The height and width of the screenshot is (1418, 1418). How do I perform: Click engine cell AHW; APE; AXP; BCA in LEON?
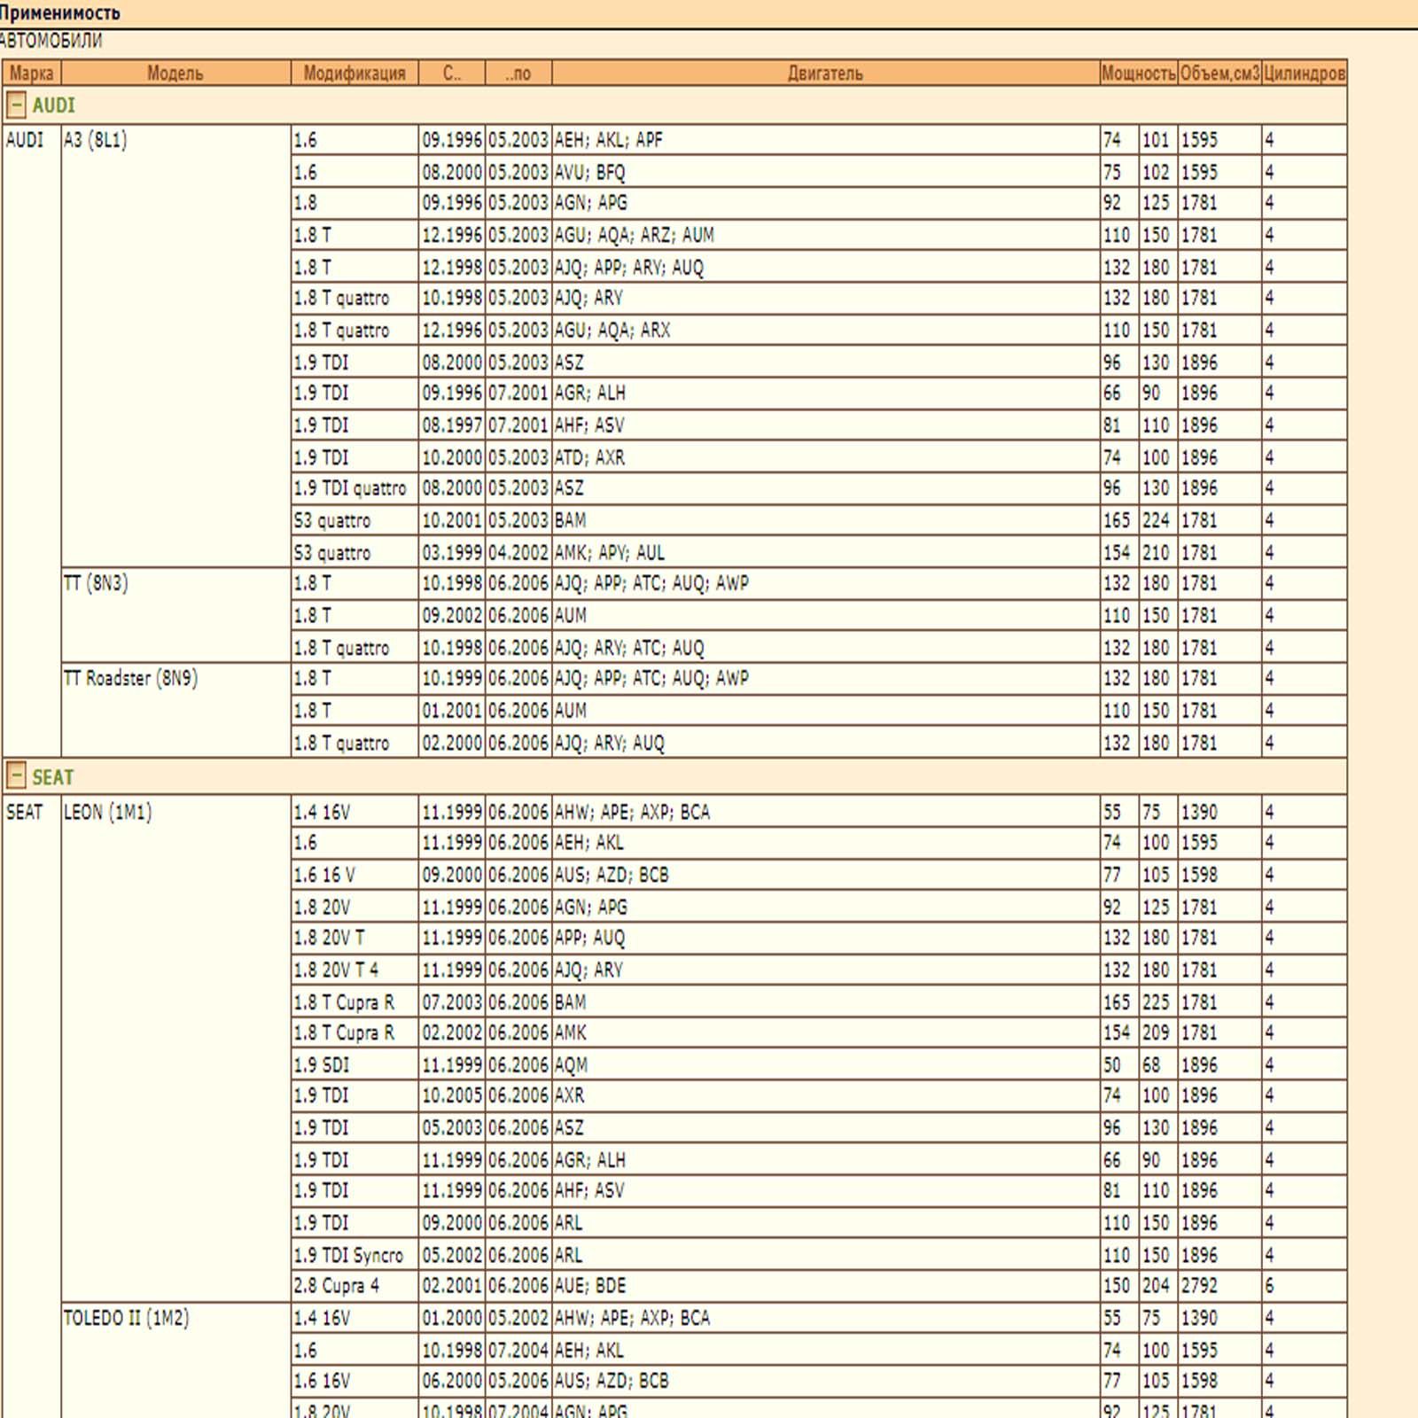point(825,812)
